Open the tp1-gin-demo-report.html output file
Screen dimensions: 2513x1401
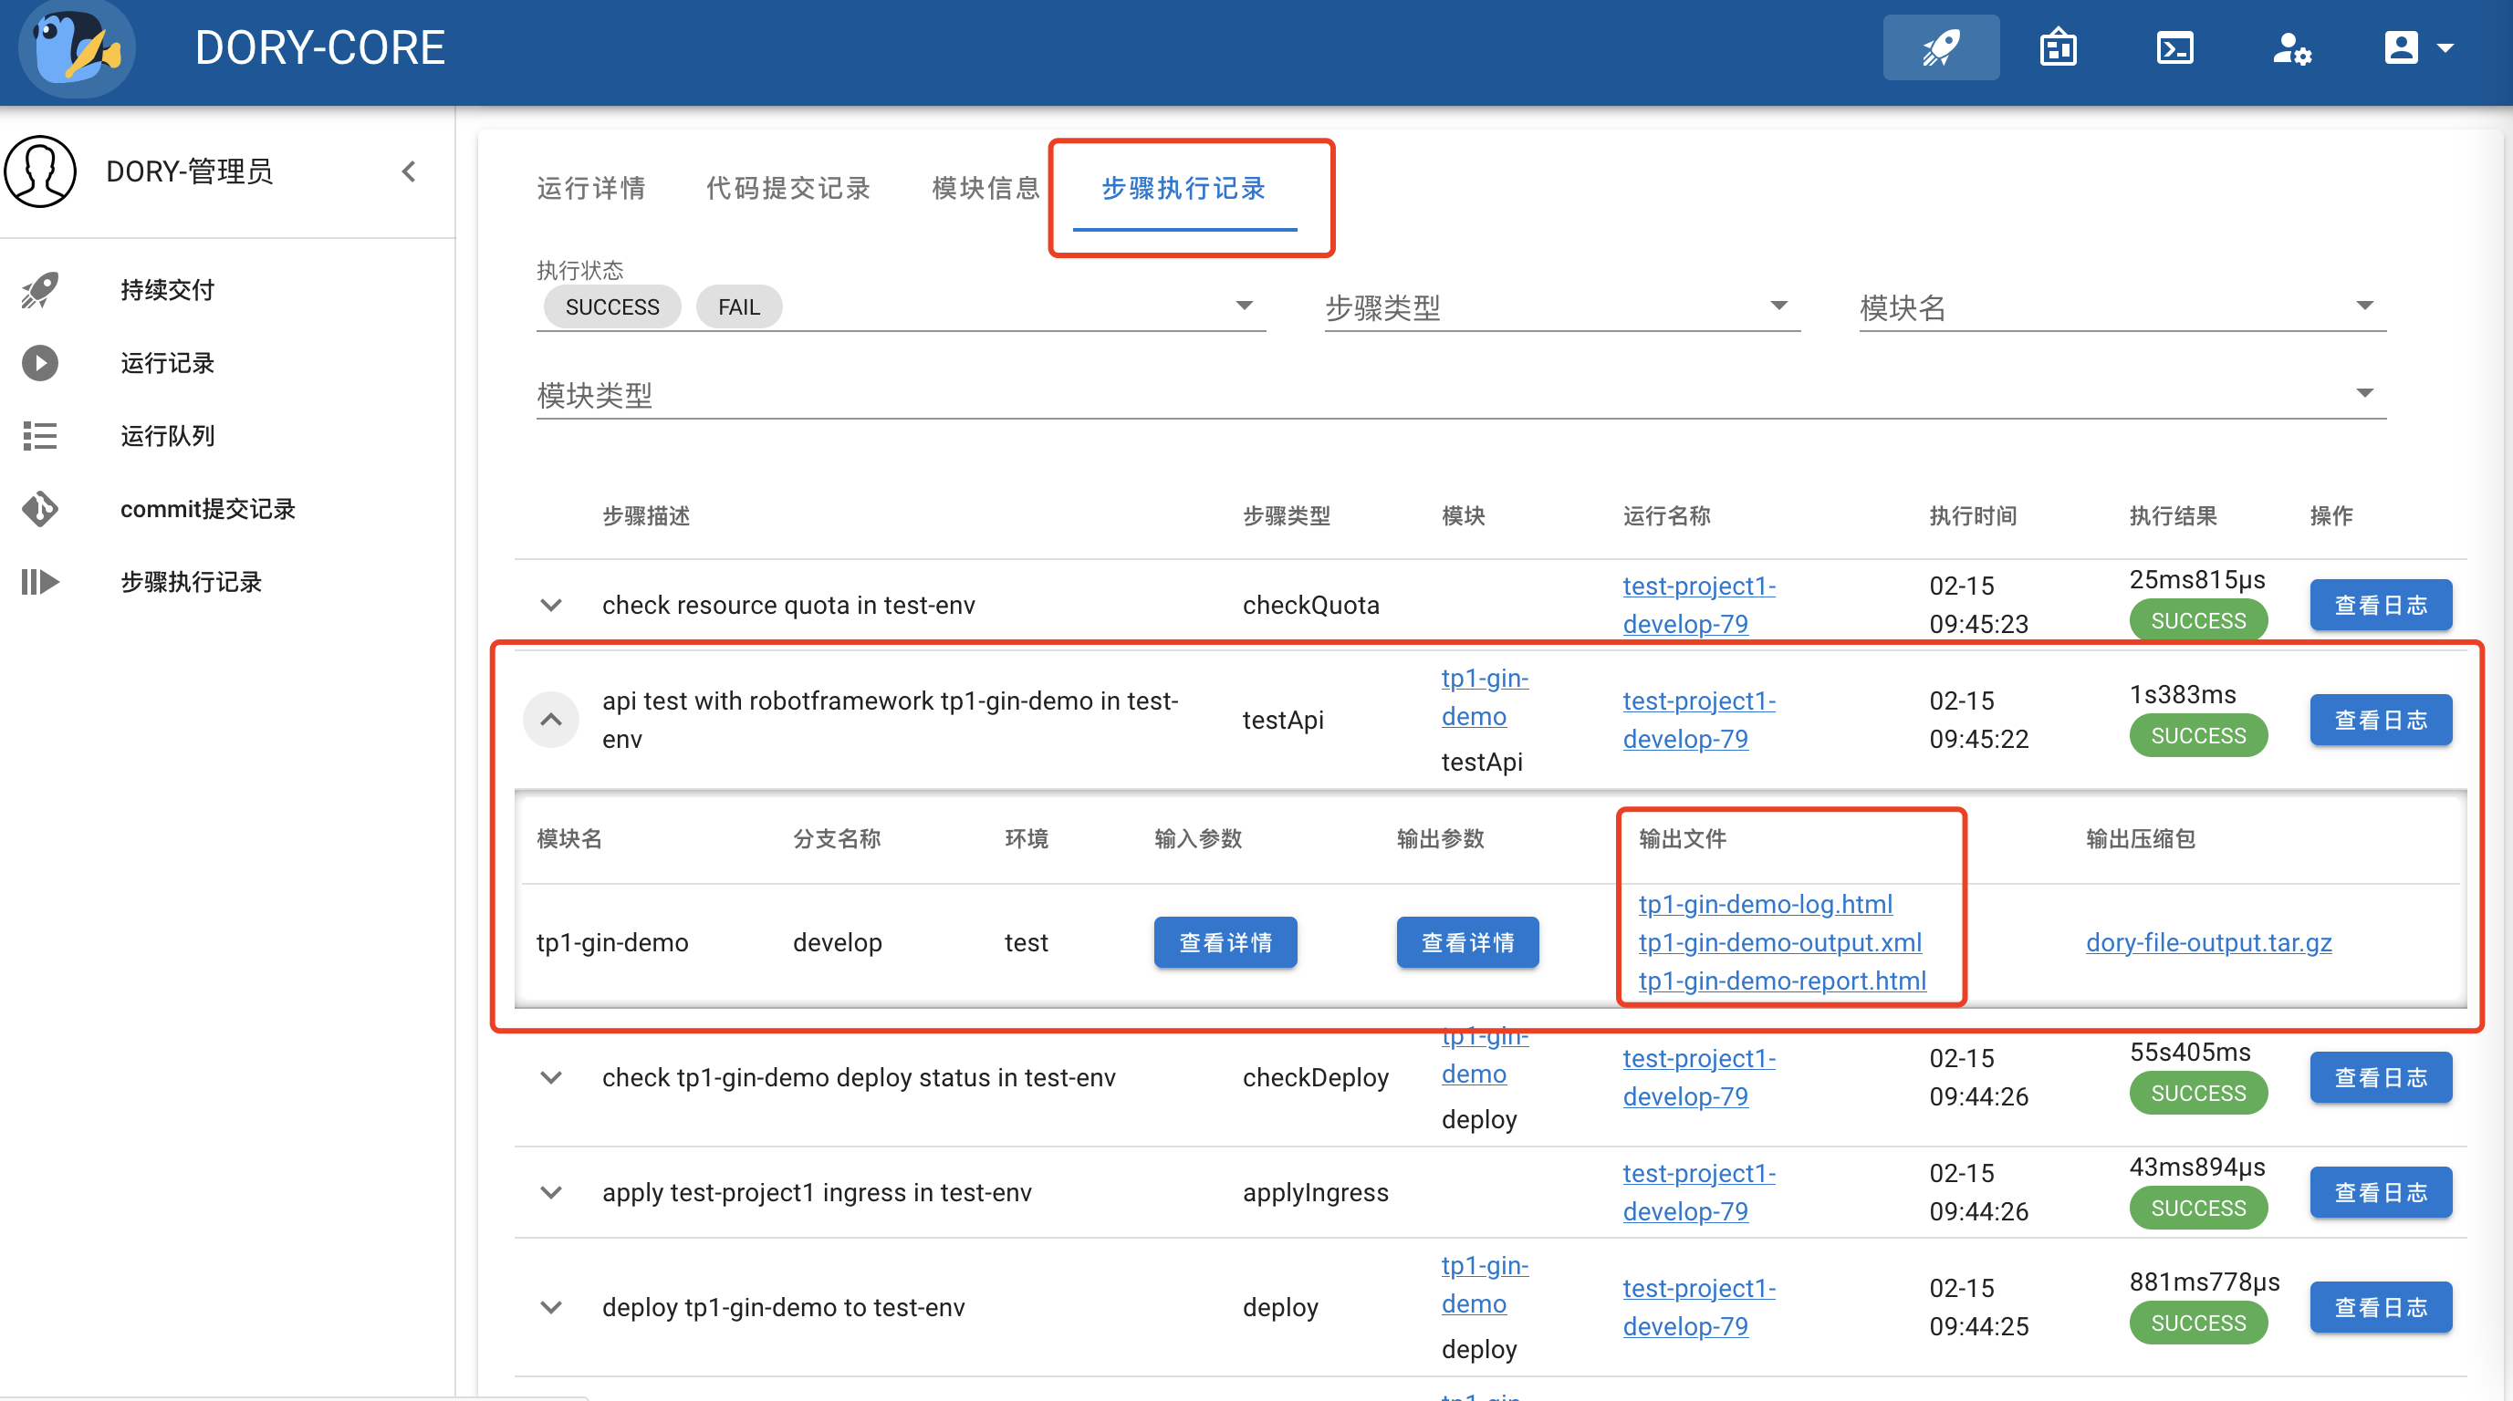click(1781, 981)
